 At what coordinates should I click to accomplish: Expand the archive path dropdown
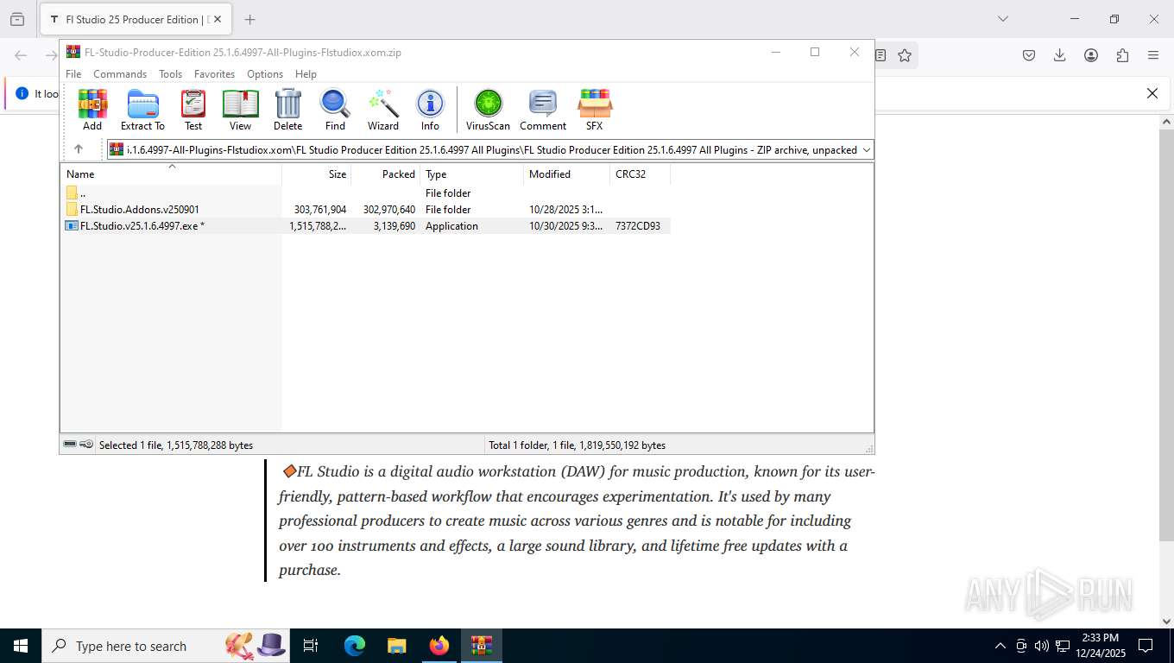(866, 149)
